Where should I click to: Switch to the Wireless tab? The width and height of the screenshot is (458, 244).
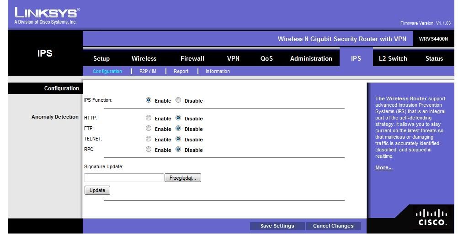[x=144, y=58]
